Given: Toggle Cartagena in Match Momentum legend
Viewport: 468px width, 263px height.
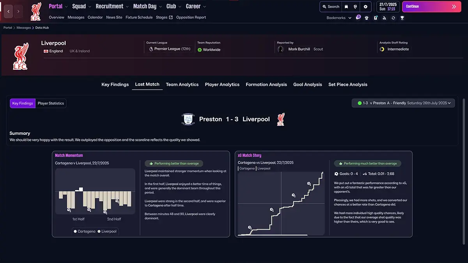Looking at the screenshot, I should click(x=84, y=231).
